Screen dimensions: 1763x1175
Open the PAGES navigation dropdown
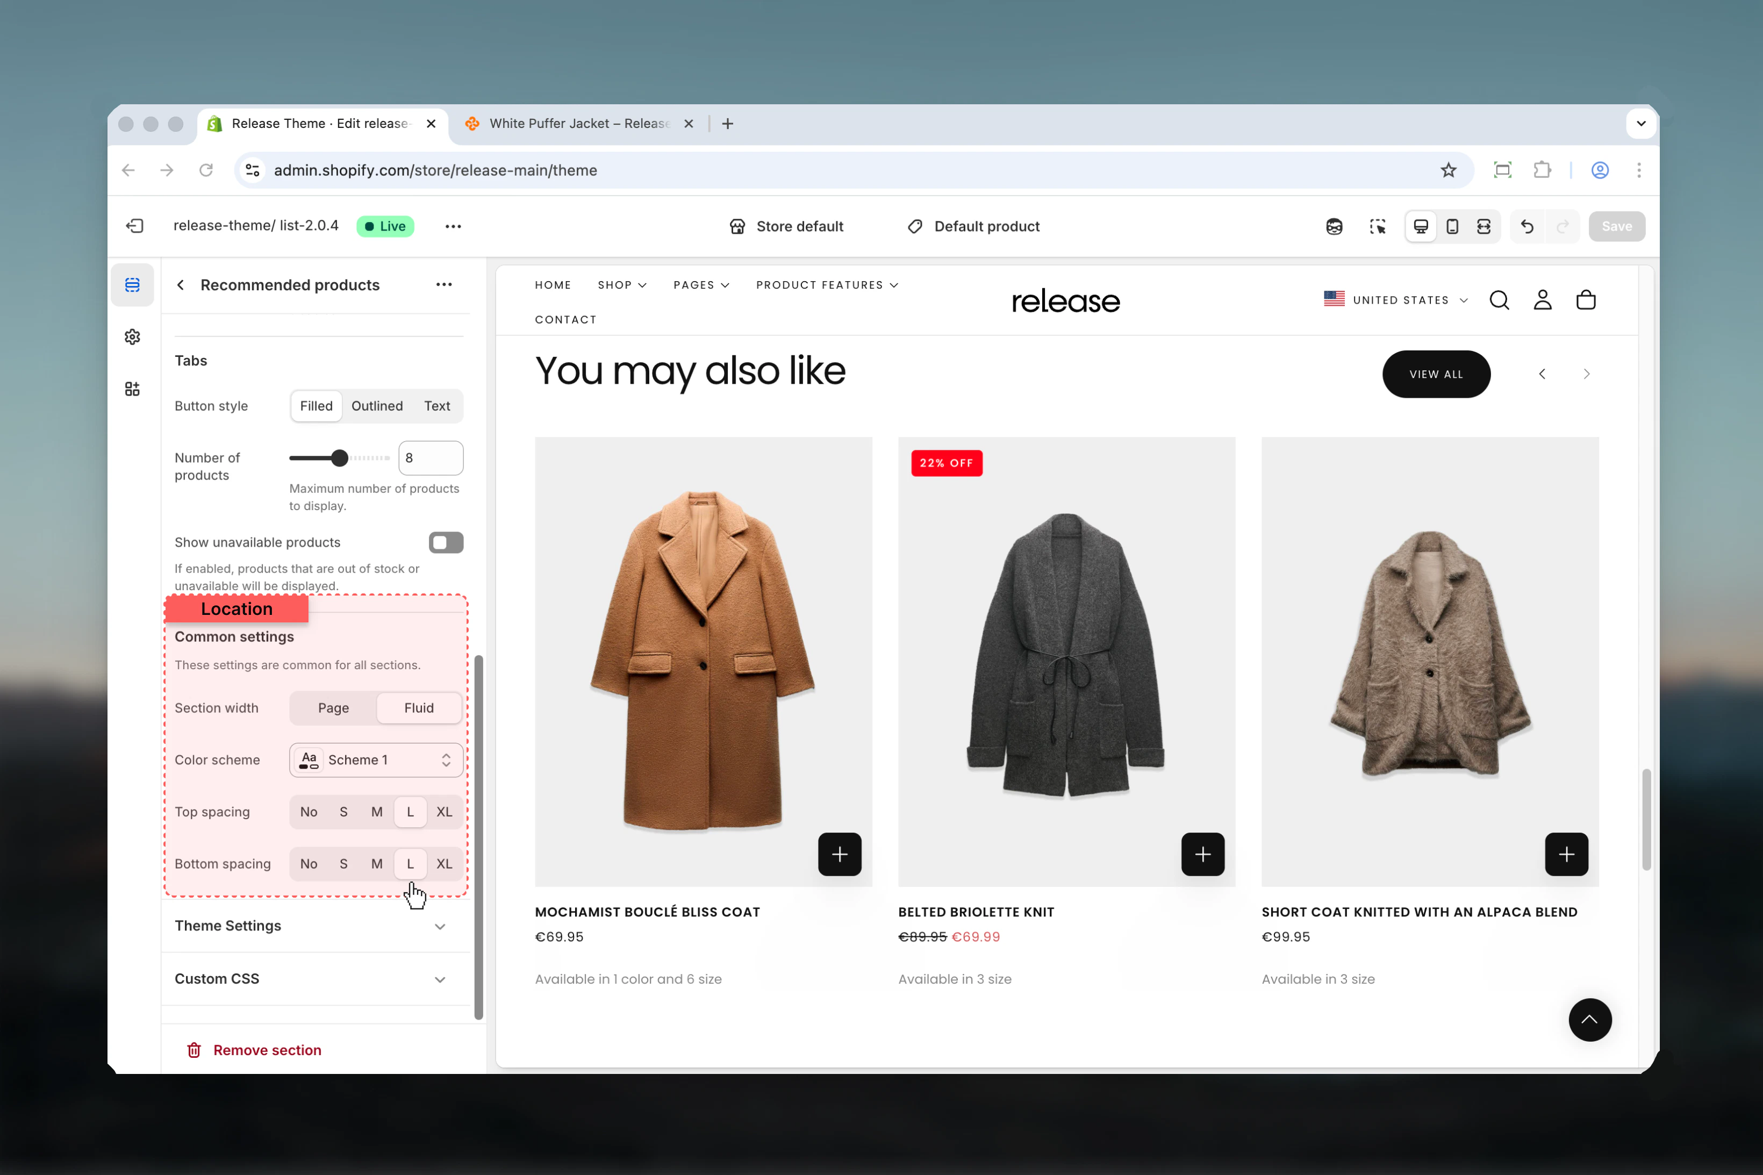tap(701, 285)
